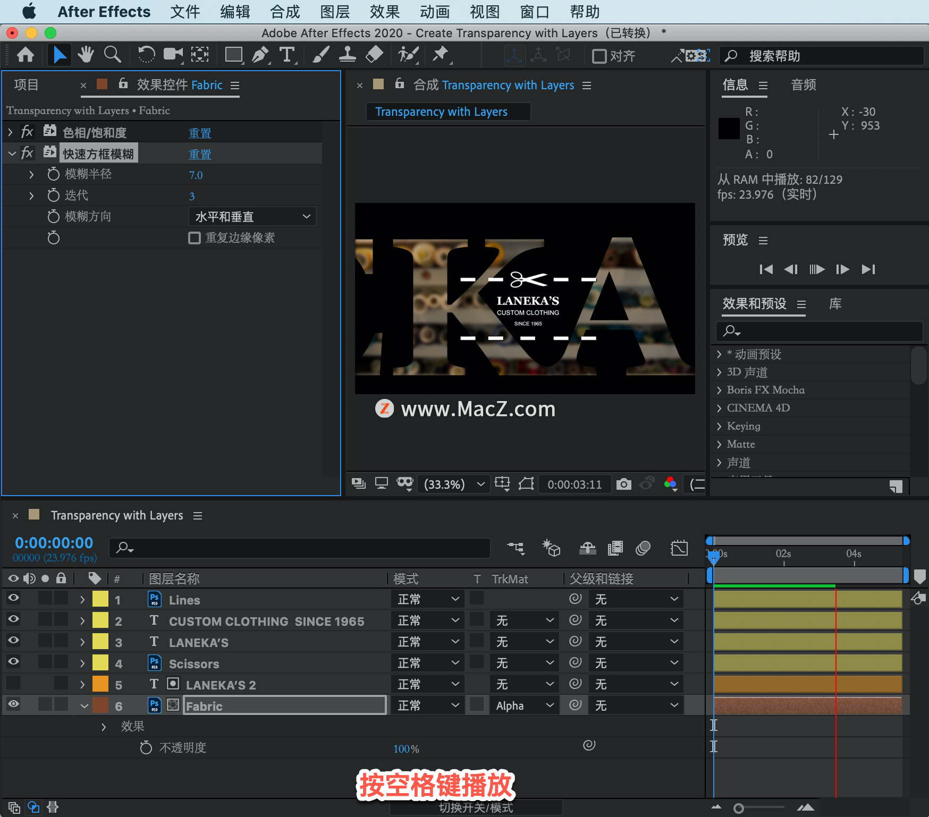Select the Rectangle shape tool
The height and width of the screenshot is (817, 929).
coord(233,55)
